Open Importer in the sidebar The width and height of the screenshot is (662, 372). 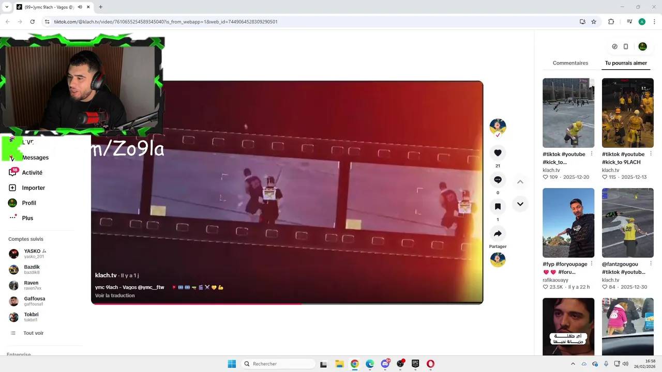coord(34,188)
